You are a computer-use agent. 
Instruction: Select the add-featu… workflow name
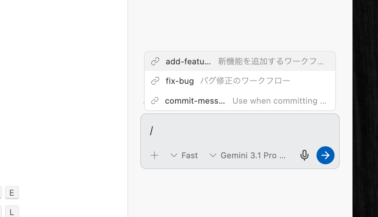(188, 61)
